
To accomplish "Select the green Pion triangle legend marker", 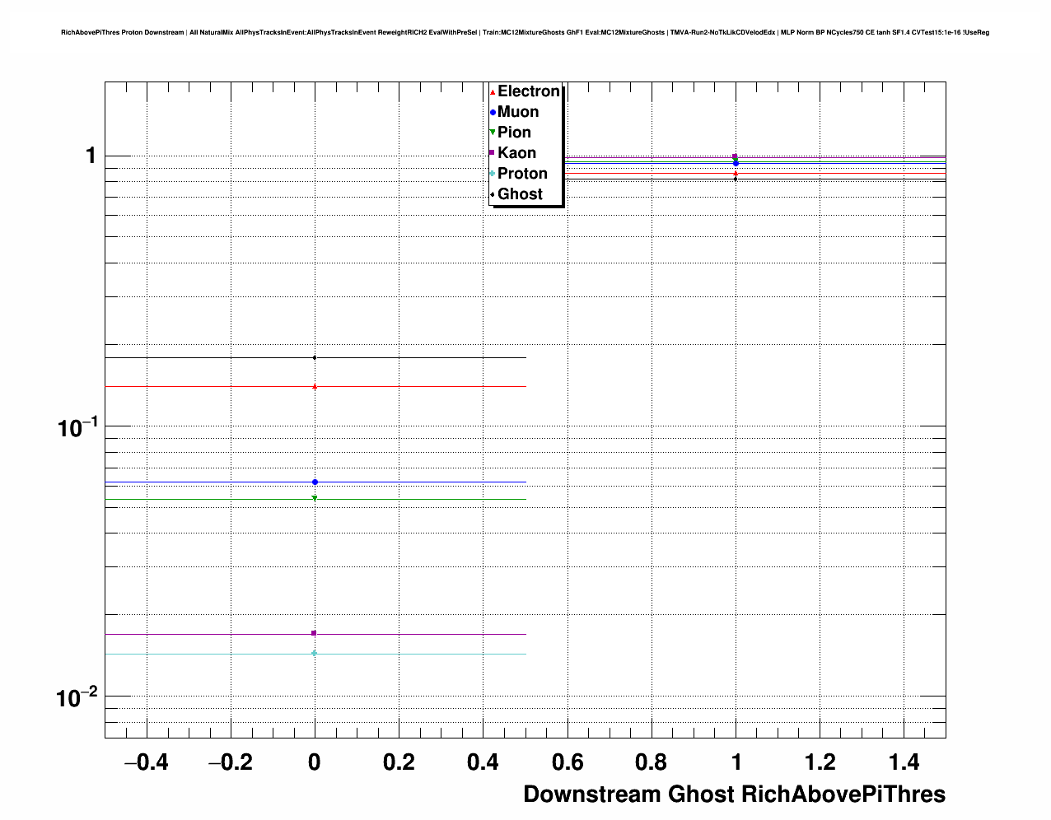I will tap(493, 133).
